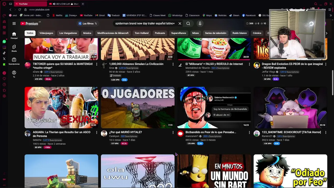Open the 0 JUGADORES Hytale video thumbnail

138,108
